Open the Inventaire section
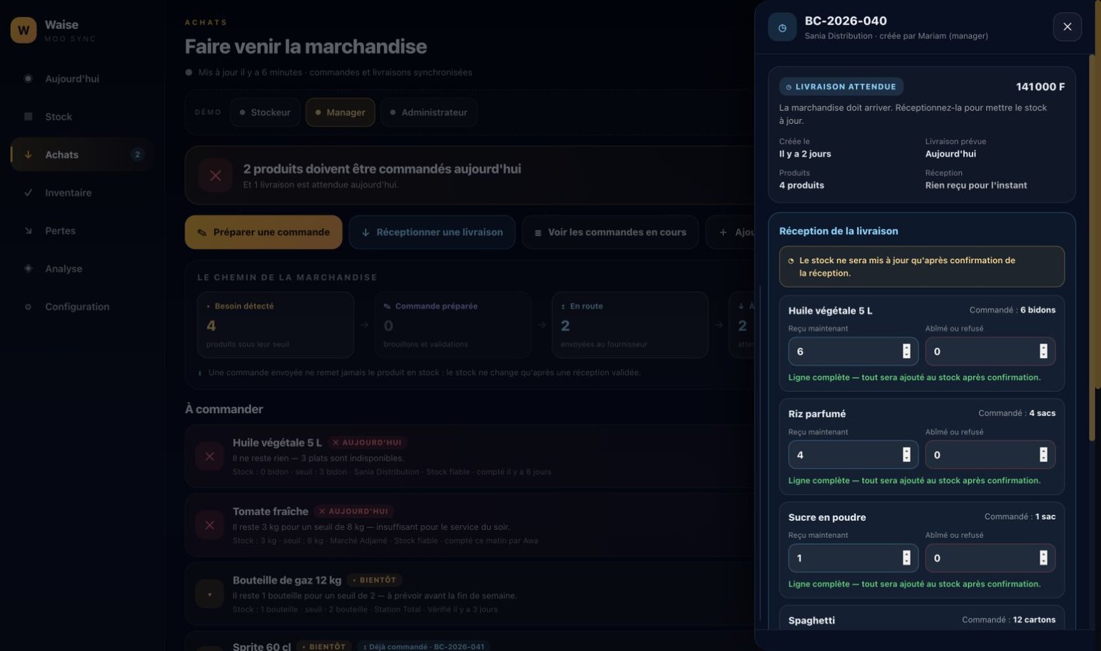This screenshot has height=651, width=1101. (81, 192)
